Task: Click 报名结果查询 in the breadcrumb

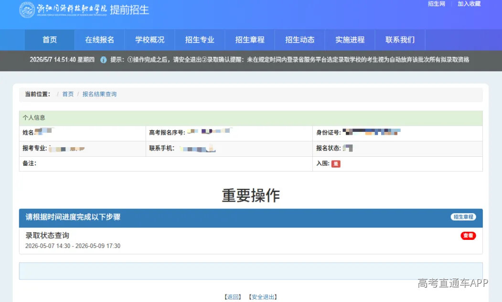Action: [x=99, y=94]
